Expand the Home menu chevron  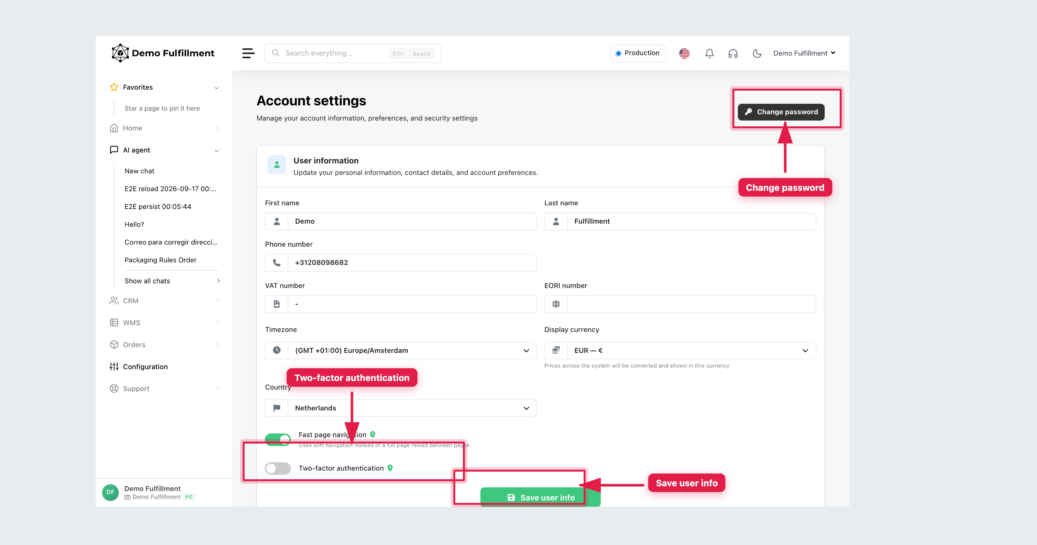[x=217, y=128]
